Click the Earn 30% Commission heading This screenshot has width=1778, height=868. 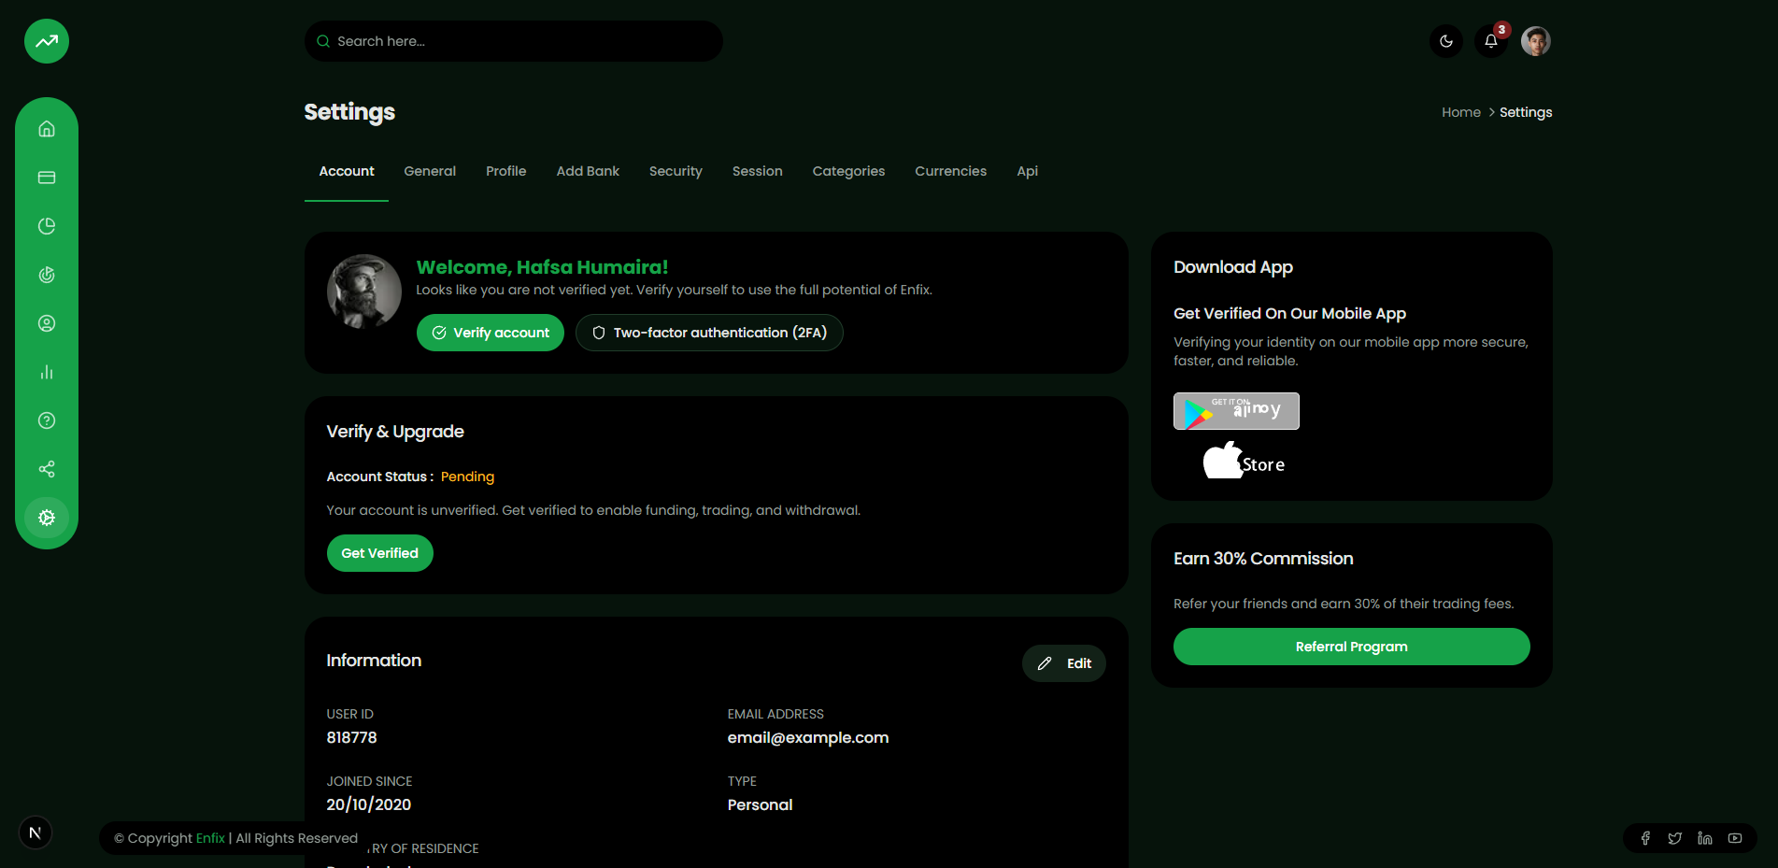tap(1263, 559)
